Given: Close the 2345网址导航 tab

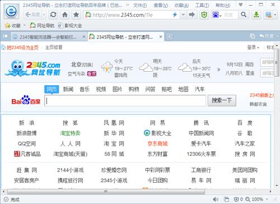Looking at the screenshot, I should [x=161, y=36].
